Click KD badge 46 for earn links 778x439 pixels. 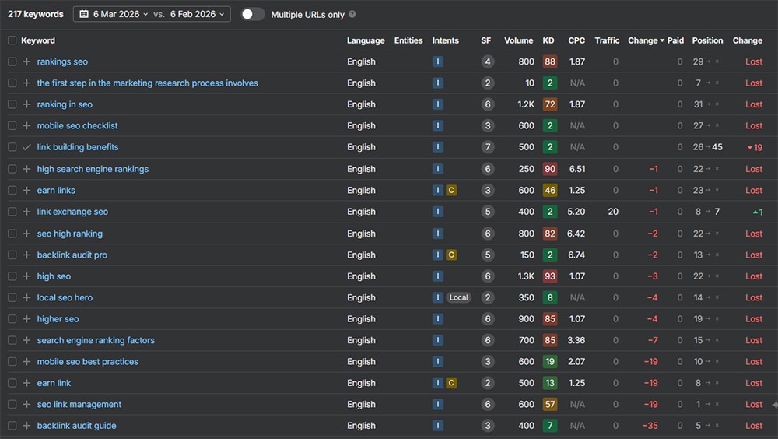coord(550,190)
